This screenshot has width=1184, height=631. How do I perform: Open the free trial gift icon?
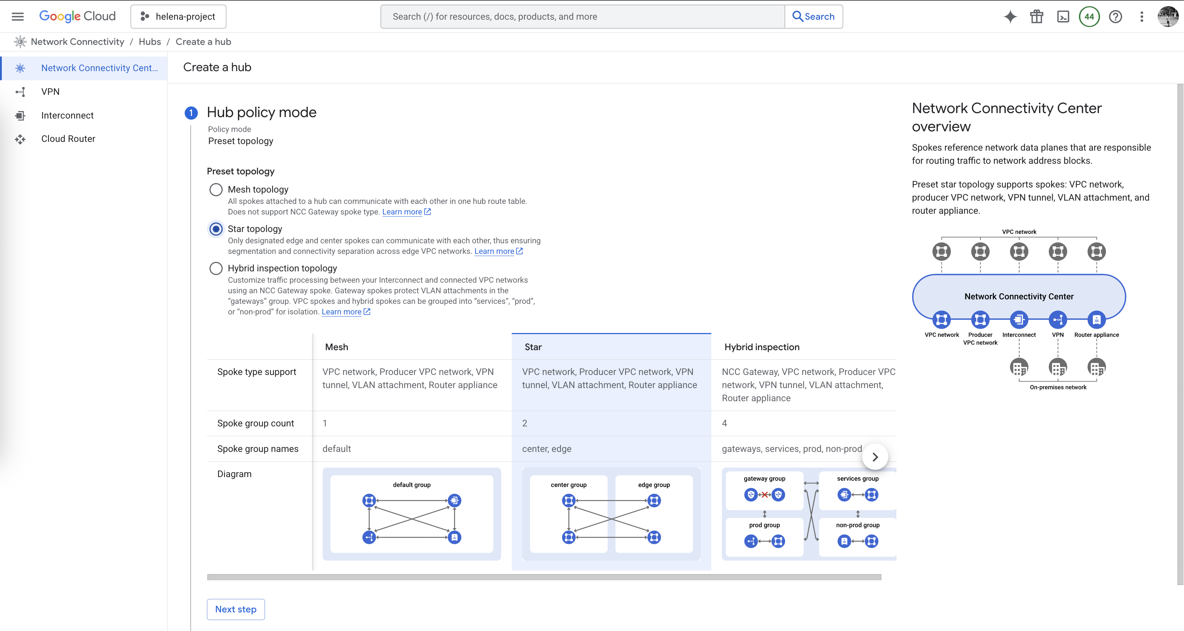click(x=1037, y=16)
